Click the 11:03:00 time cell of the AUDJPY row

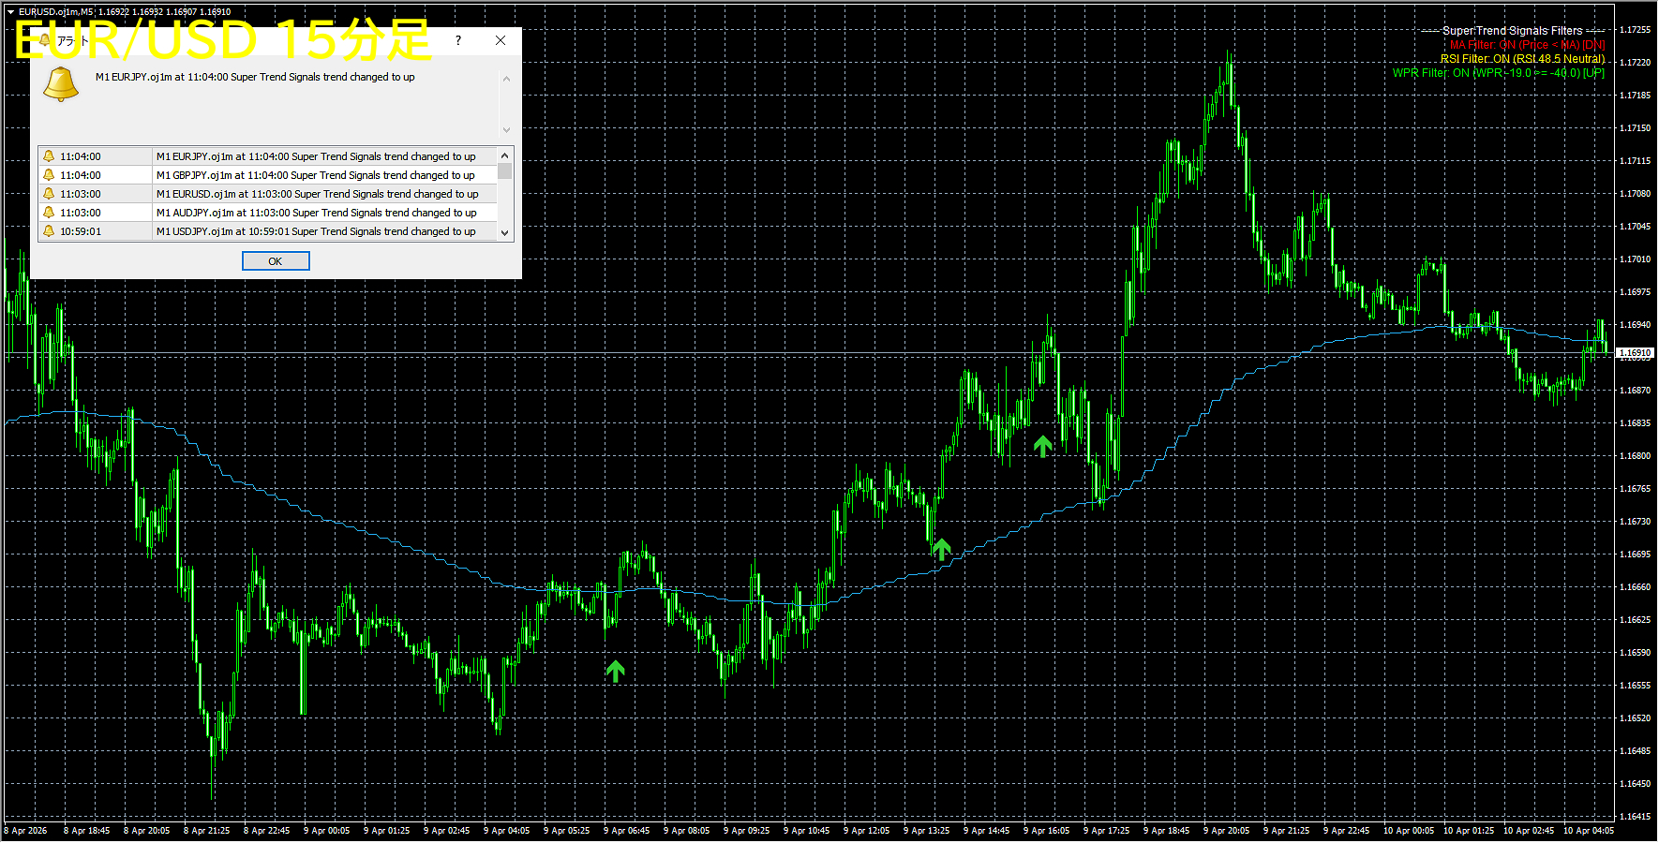pos(81,213)
